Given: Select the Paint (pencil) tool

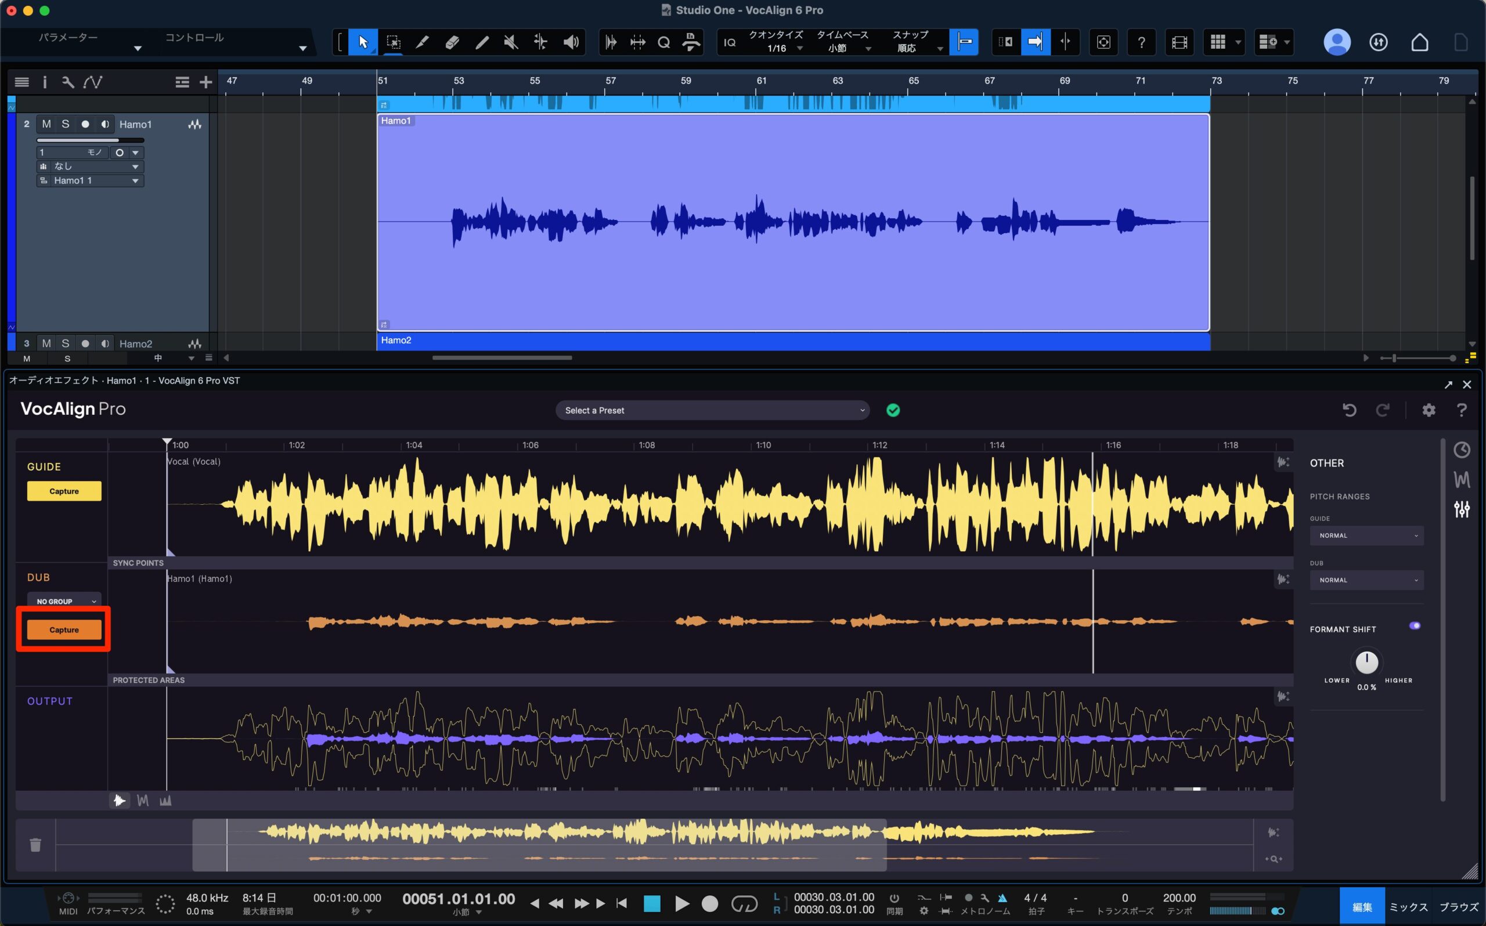Looking at the screenshot, I should pos(481,42).
